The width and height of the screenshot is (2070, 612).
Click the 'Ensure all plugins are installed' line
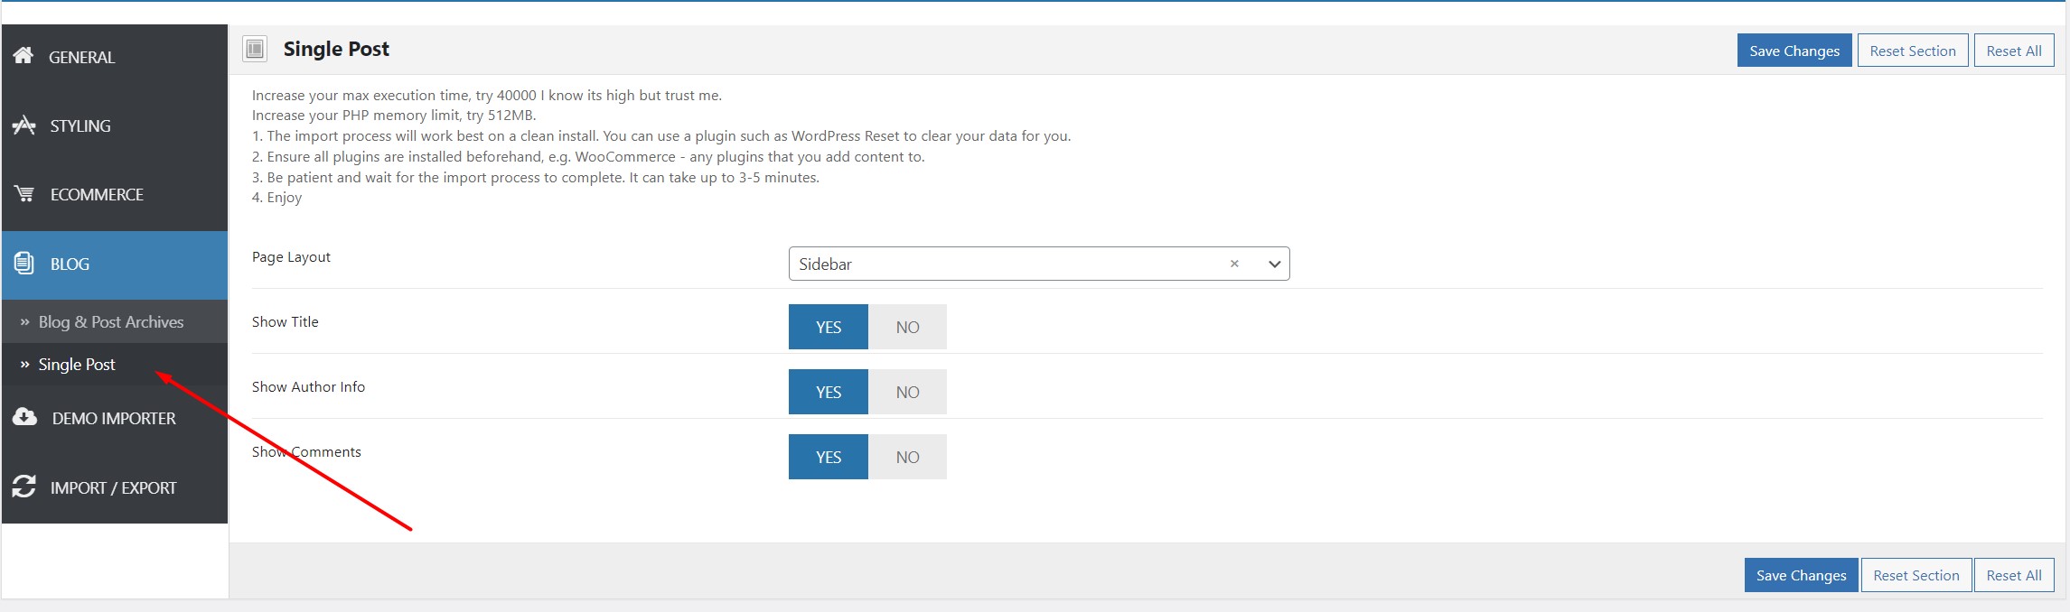588,156
